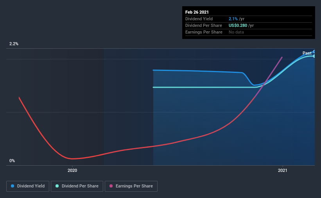The image size is (321, 198).
Task: Click the 2.2% y-axis label
Action: 14,44
